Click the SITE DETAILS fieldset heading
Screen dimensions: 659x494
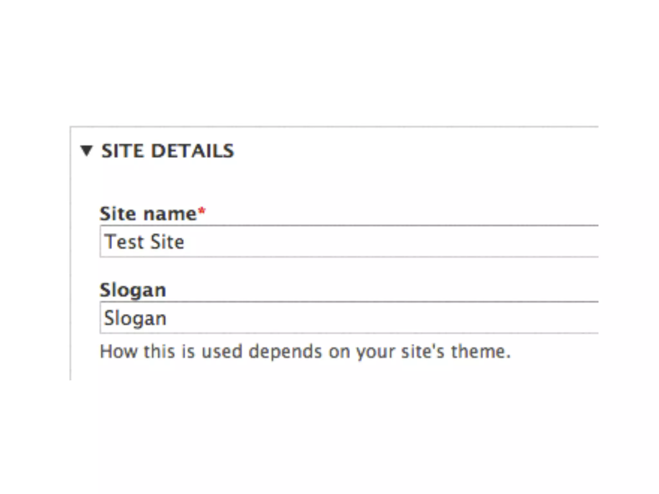pyautogui.click(x=167, y=151)
